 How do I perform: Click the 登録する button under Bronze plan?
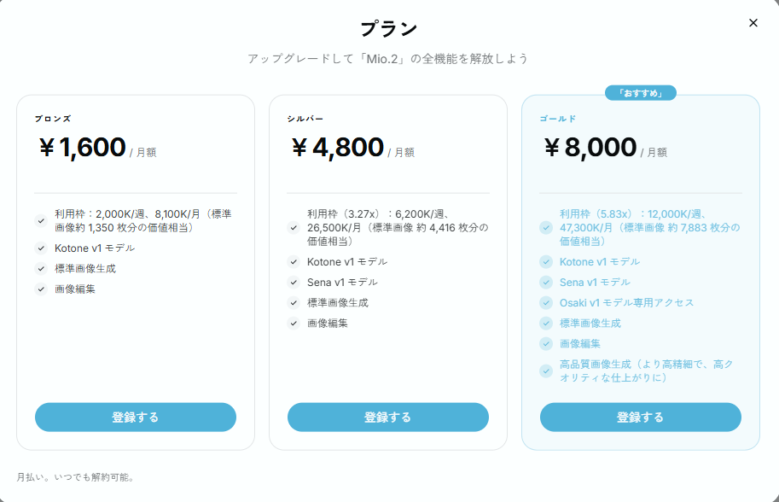136,417
